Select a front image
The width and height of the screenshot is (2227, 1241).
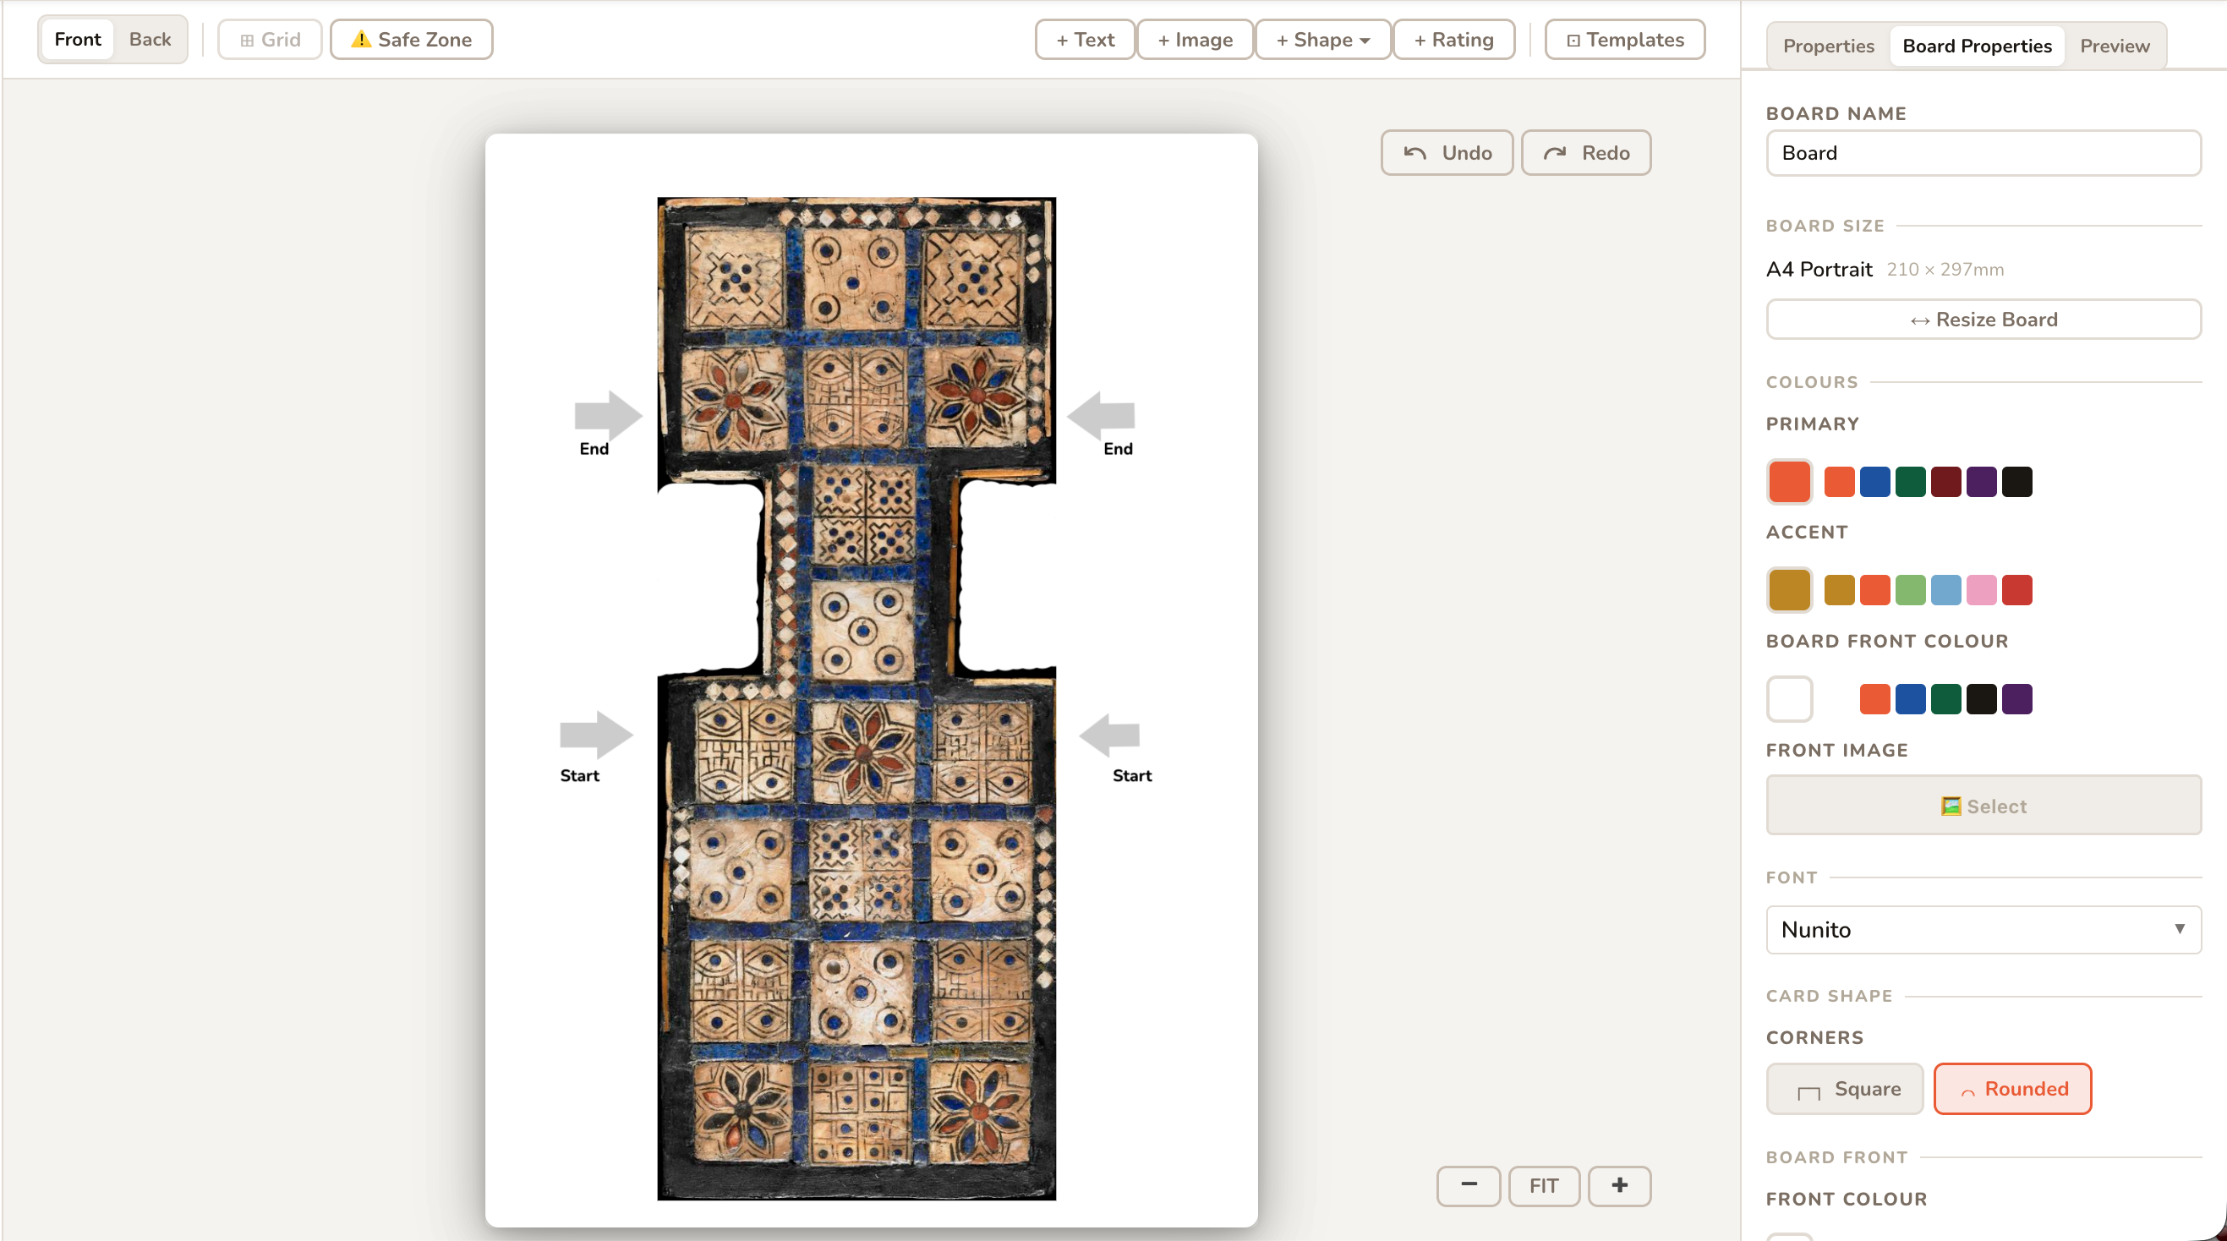tap(1984, 806)
